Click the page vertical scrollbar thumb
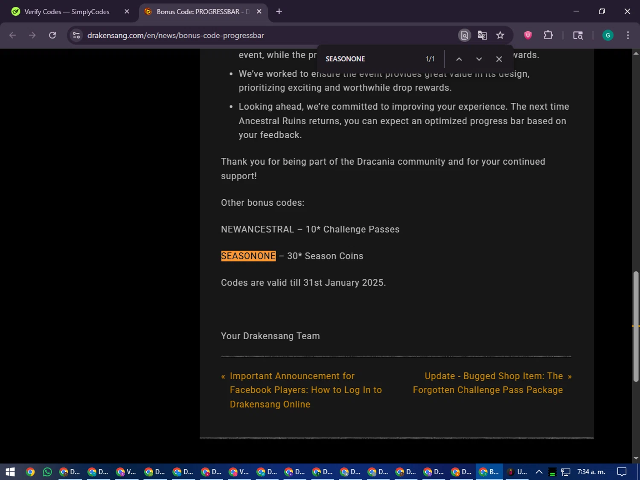 click(x=636, y=326)
